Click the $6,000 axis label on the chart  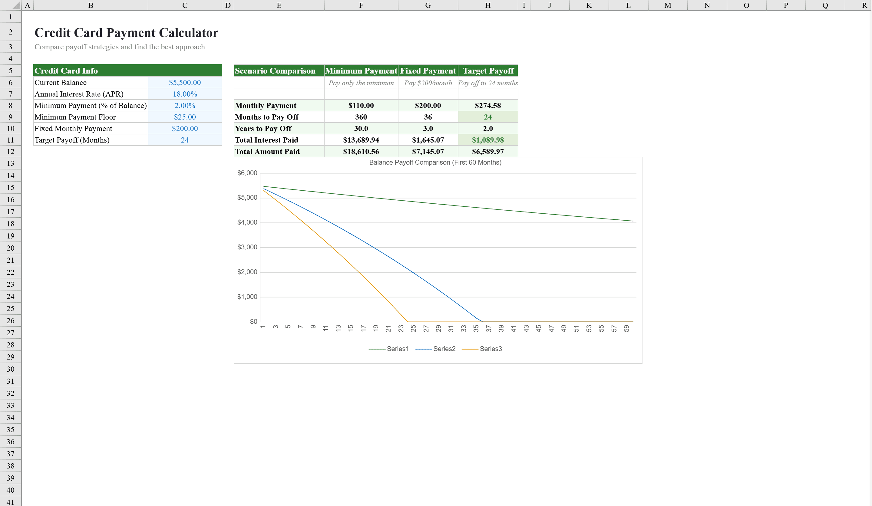(x=248, y=172)
